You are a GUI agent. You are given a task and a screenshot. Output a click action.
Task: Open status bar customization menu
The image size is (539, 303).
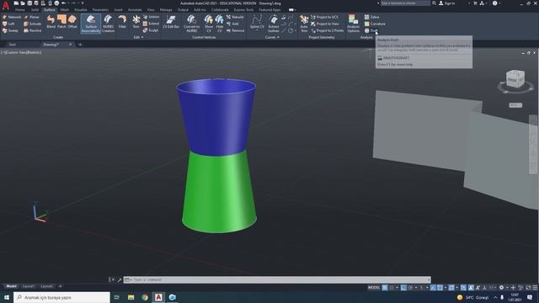tap(535, 288)
